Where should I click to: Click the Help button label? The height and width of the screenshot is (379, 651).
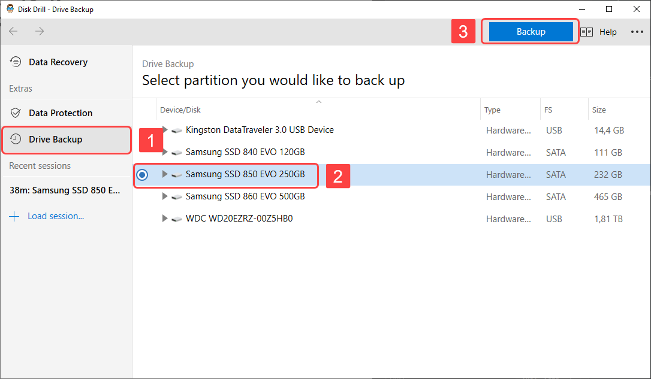click(x=608, y=32)
